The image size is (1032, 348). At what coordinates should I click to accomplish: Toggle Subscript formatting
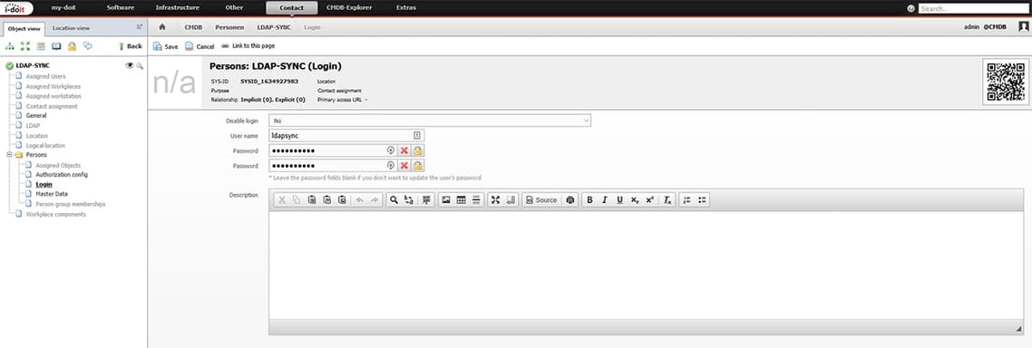(635, 200)
